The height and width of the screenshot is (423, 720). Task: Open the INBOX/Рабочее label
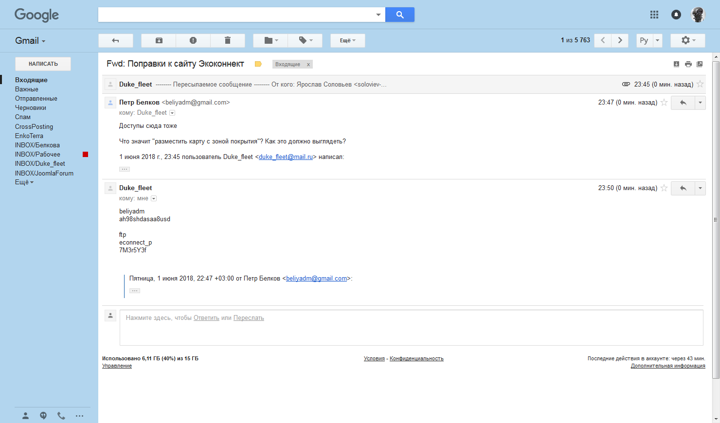tap(37, 155)
